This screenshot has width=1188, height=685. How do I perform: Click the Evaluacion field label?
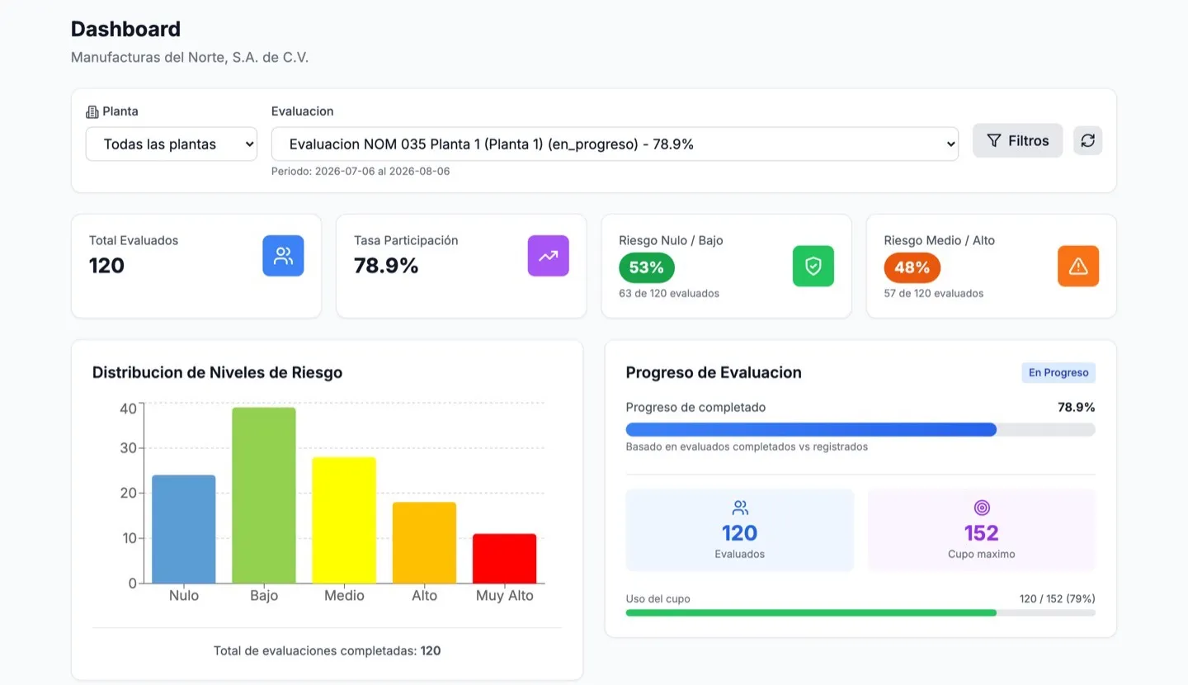coord(303,111)
